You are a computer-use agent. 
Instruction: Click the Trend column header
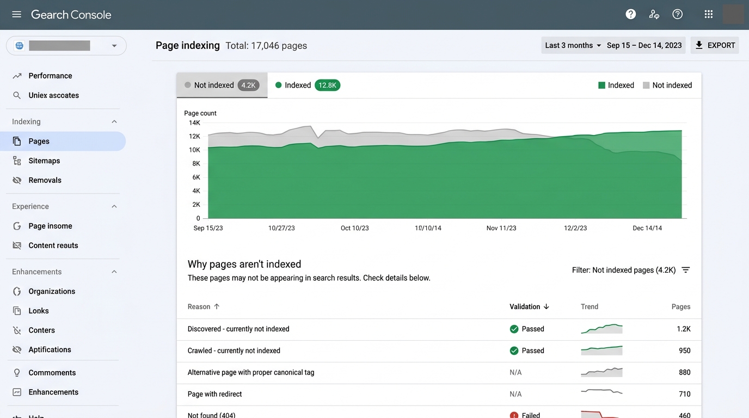(590, 306)
